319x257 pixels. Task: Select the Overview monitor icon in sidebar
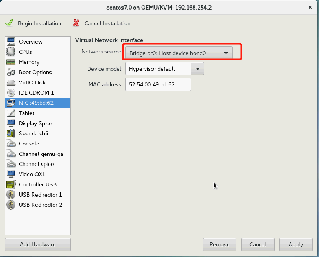(11, 42)
